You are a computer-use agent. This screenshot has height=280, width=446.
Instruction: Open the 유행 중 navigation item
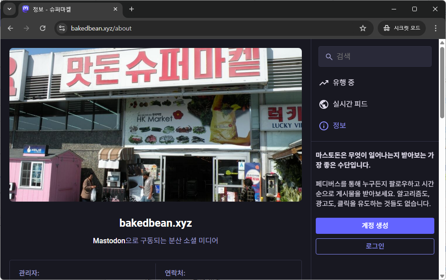pos(344,82)
